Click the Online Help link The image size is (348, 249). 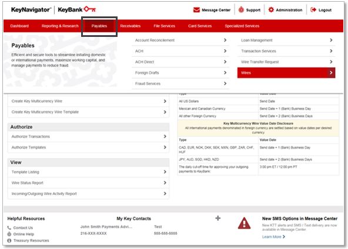24,234
